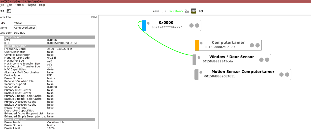Click the Receiver On When Idle row
This screenshot has height=129, width=311.
[49, 81]
